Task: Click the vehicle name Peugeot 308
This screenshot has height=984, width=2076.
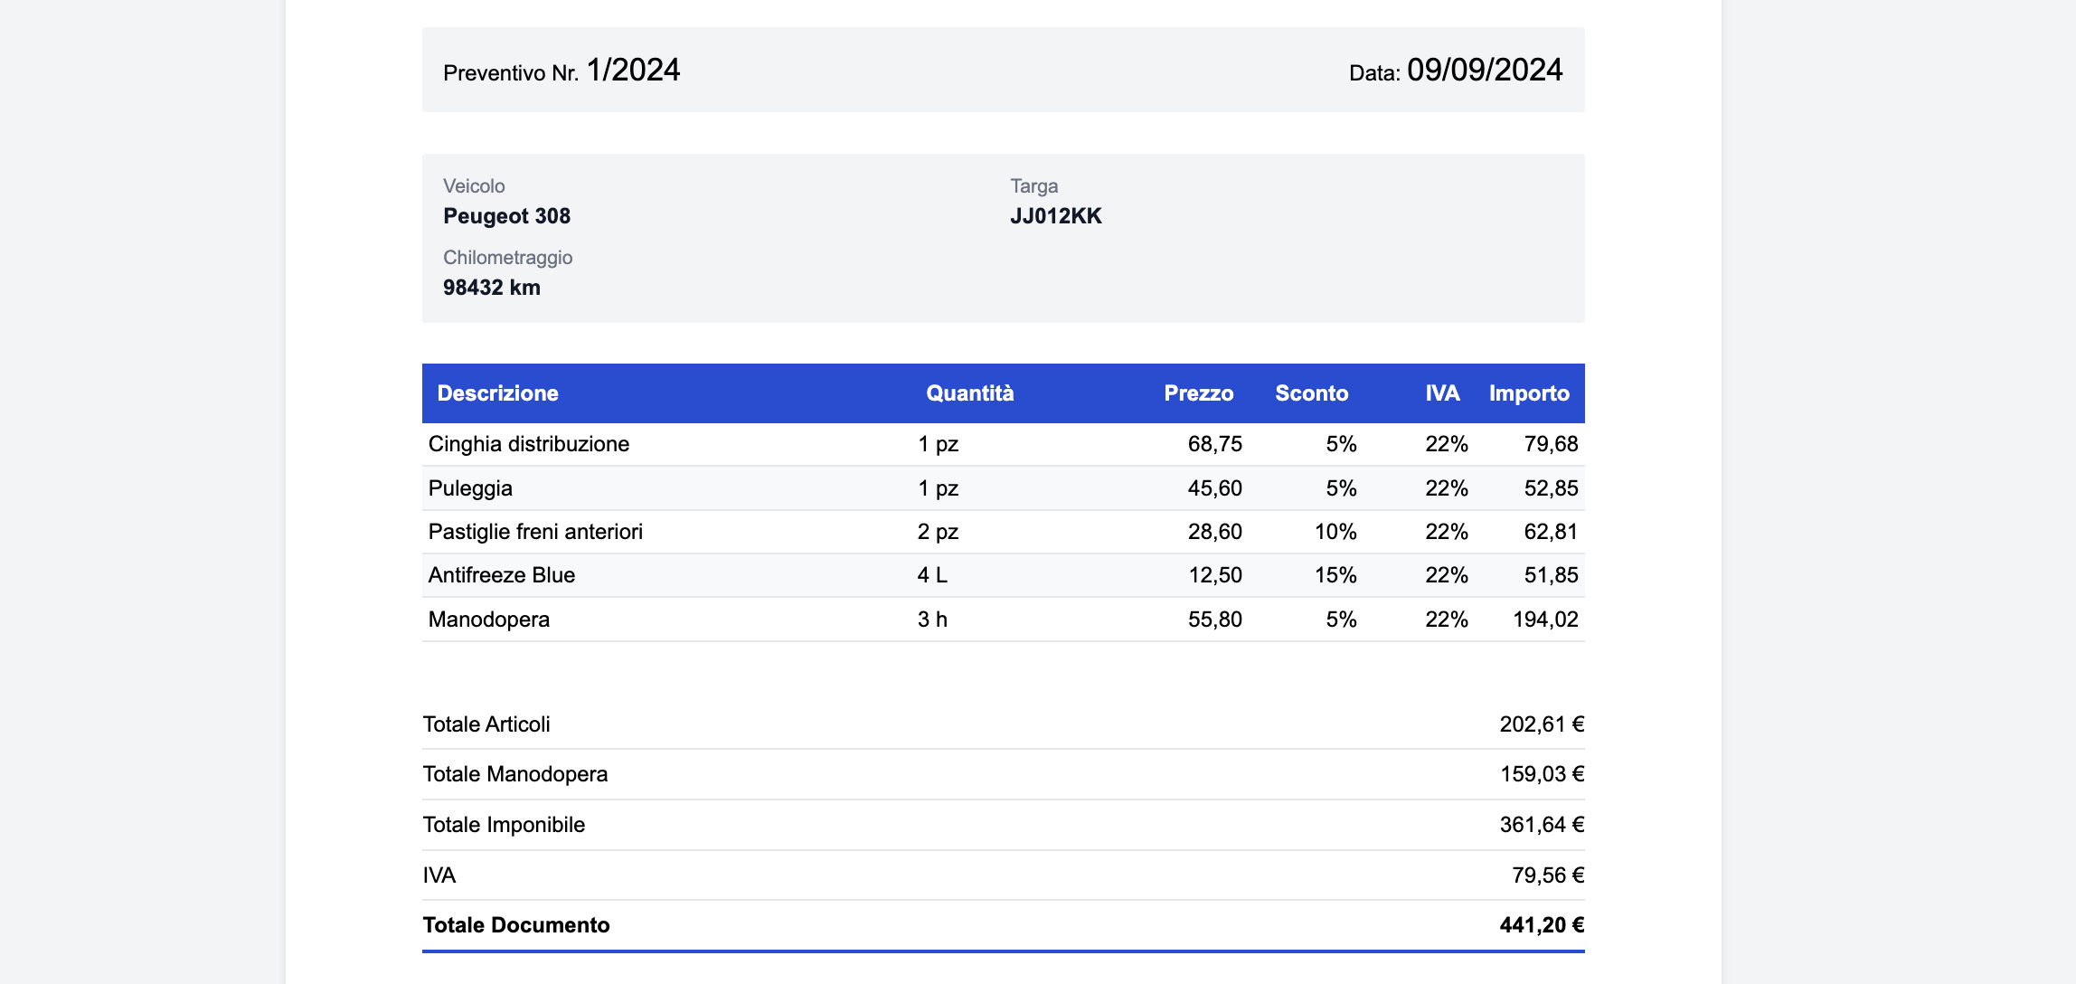Action: pyautogui.click(x=506, y=216)
